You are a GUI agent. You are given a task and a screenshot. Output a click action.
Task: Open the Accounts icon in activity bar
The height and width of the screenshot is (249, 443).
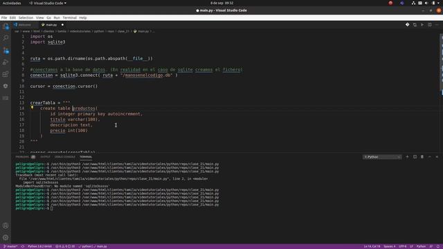6,225
